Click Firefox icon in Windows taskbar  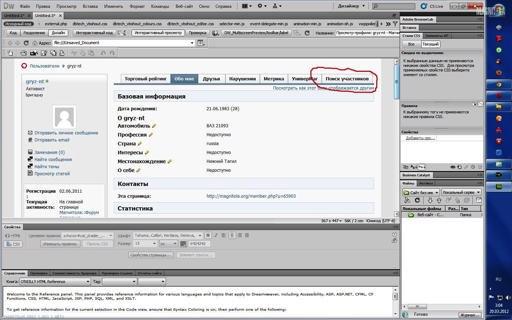(499, 73)
